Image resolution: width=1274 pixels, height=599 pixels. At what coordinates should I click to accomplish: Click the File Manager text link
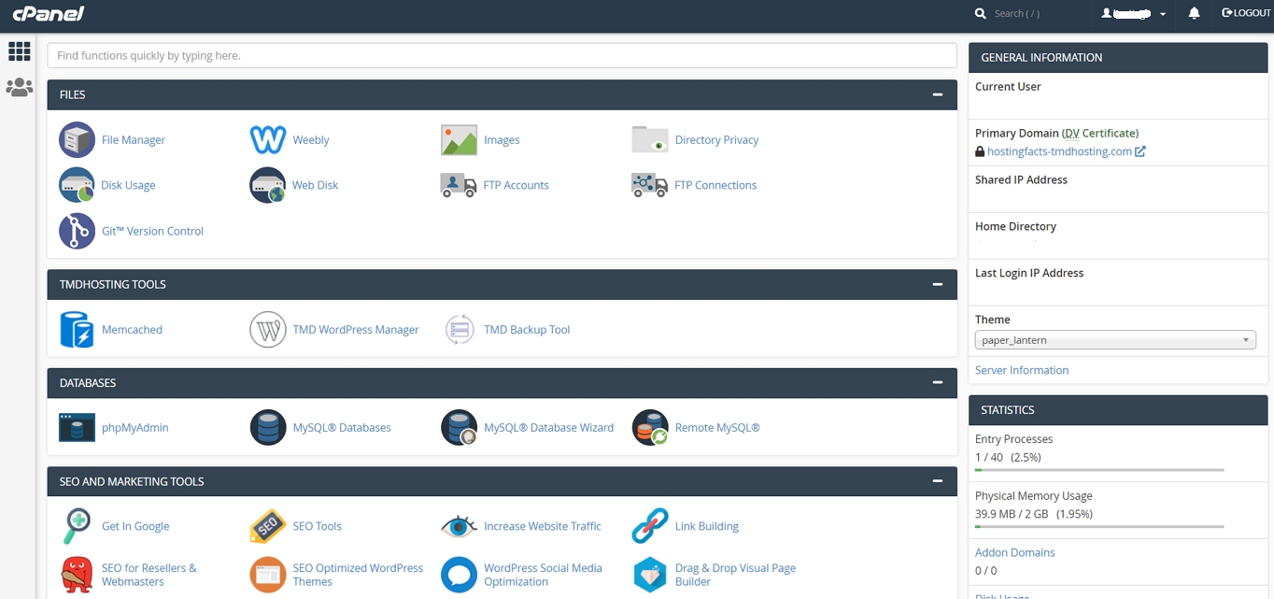tap(134, 140)
